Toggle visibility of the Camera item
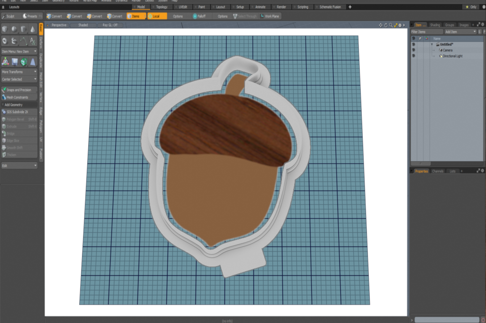Screen dimensions: 486x323 (x=413, y=50)
